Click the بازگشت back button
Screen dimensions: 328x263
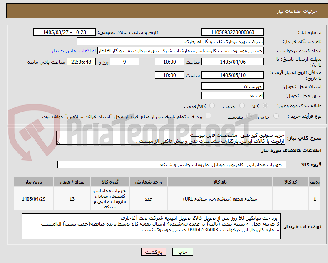tap(154, 252)
